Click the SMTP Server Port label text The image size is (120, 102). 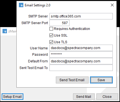(34, 23)
